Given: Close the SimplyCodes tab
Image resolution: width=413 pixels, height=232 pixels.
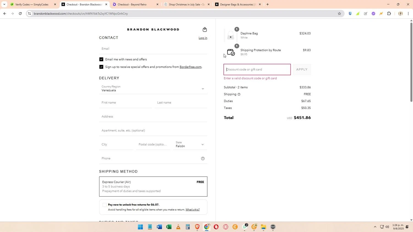Looking at the screenshot, I should tap(55, 4).
